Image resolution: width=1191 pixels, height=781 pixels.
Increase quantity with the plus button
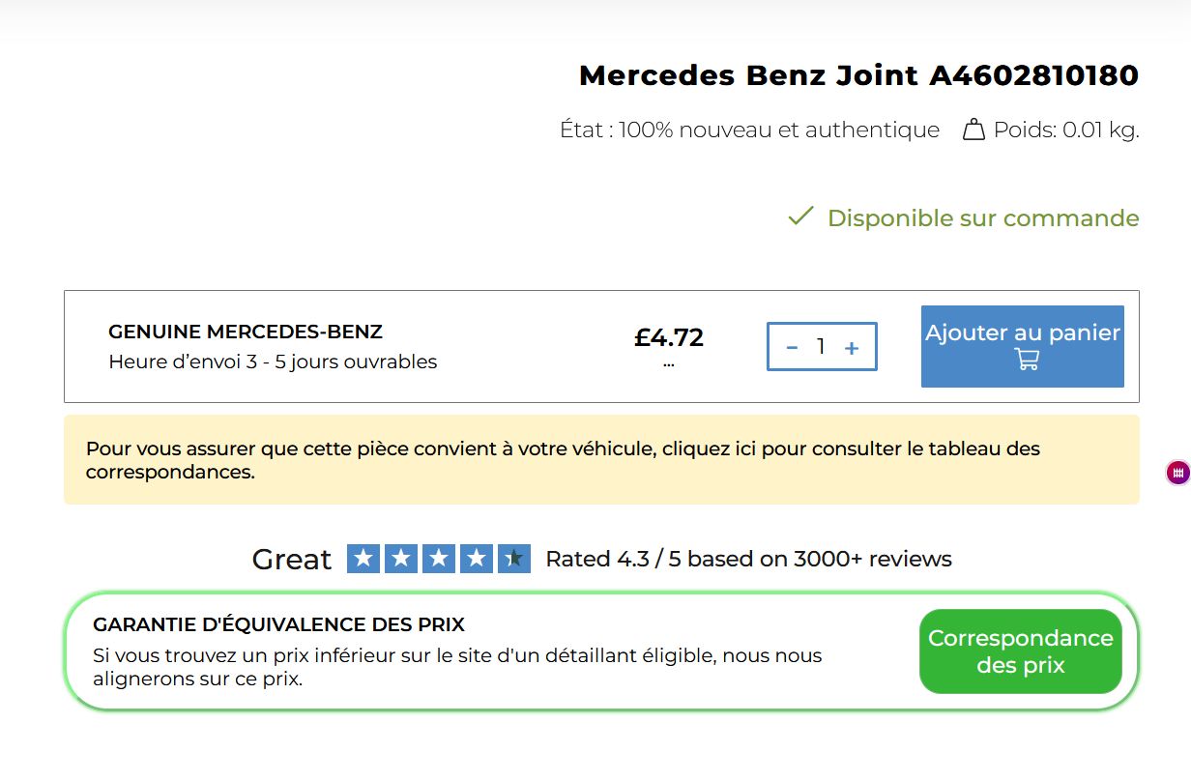click(852, 347)
